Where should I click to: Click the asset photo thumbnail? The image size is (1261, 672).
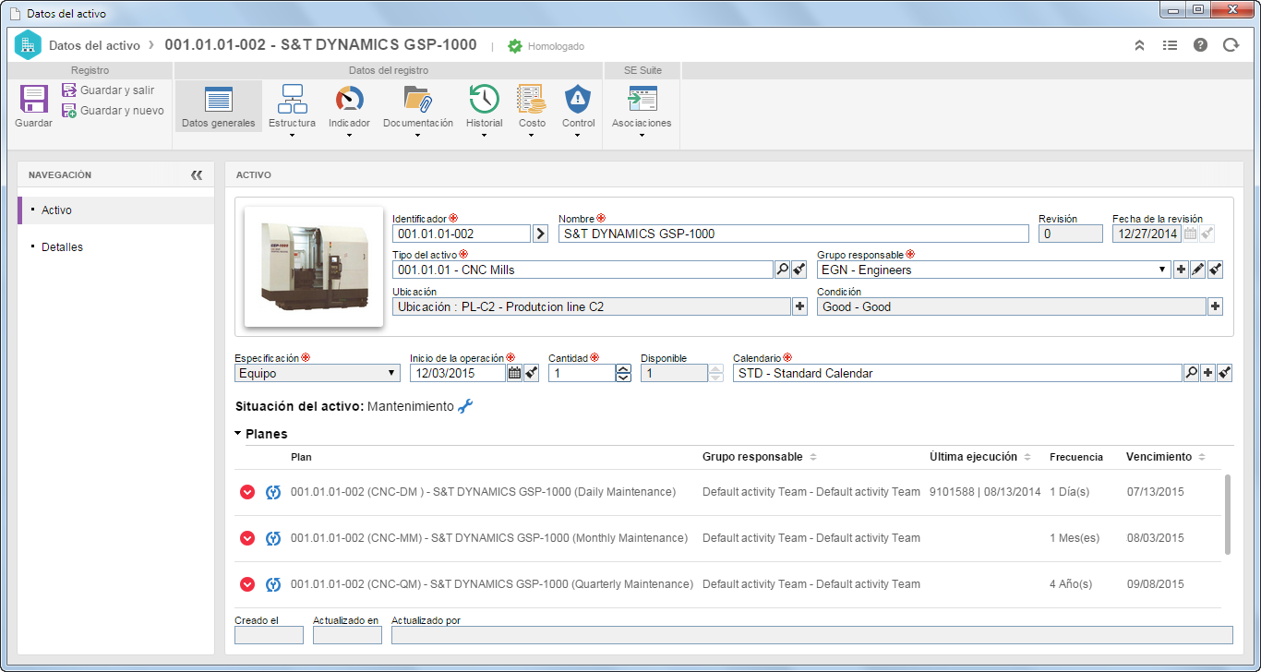click(314, 267)
